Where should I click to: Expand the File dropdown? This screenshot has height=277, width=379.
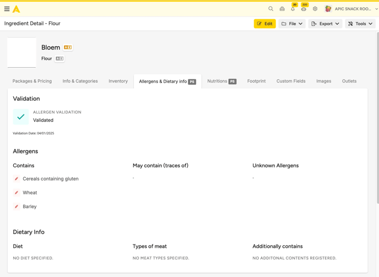[291, 24]
